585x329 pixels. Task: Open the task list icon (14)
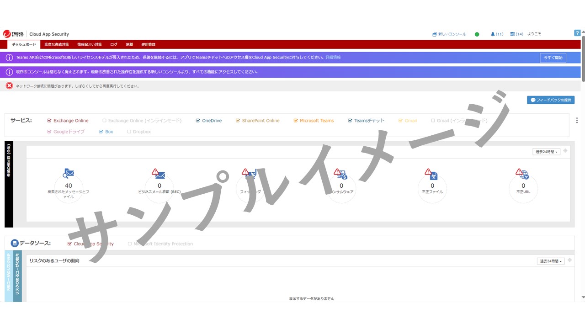(x=516, y=34)
